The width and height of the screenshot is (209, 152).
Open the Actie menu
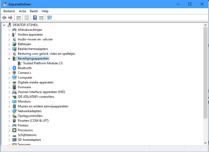22,11
